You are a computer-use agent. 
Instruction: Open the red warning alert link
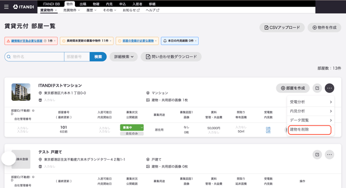point(27,41)
